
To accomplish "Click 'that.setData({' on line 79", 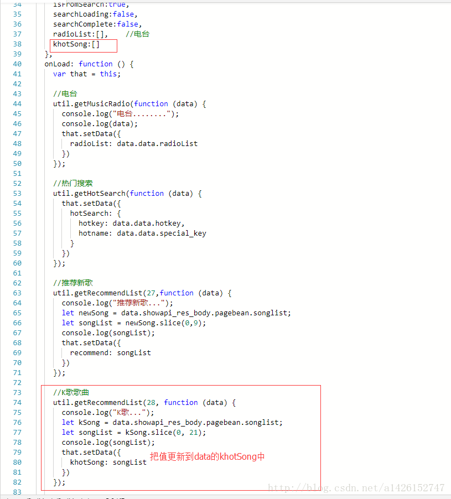I will click(x=91, y=453).
